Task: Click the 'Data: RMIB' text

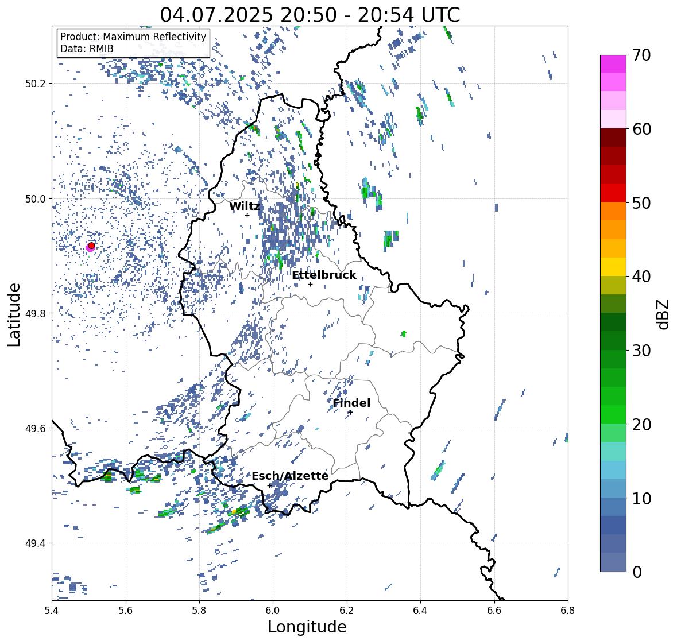Action: pos(87,49)
